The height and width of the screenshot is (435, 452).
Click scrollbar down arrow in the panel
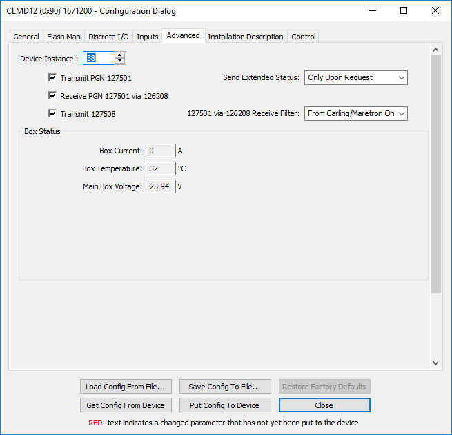click(x=435, y=362)
